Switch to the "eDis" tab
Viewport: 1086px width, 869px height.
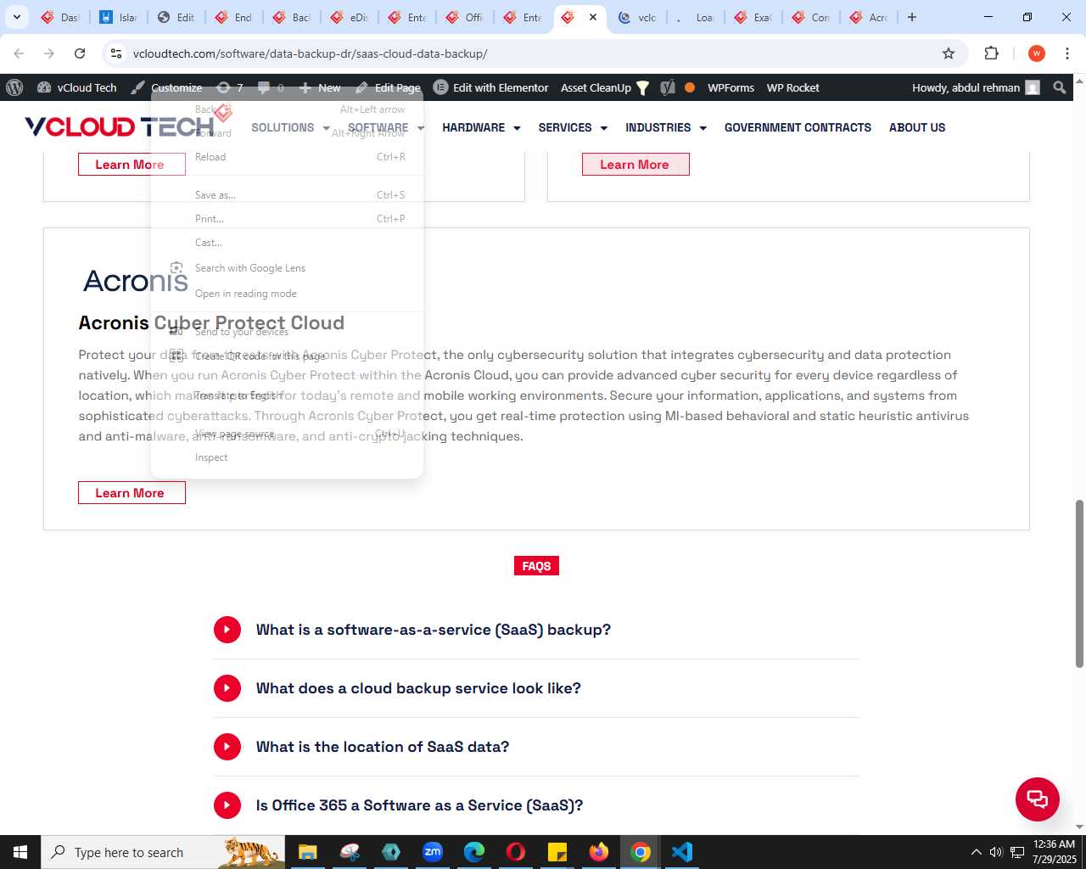pyautogui.click(x=350, y=17)
